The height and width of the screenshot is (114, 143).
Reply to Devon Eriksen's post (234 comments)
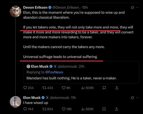tap(28, 88)
